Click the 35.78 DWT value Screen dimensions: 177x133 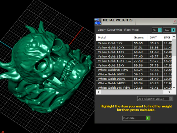tap(154, 43)
